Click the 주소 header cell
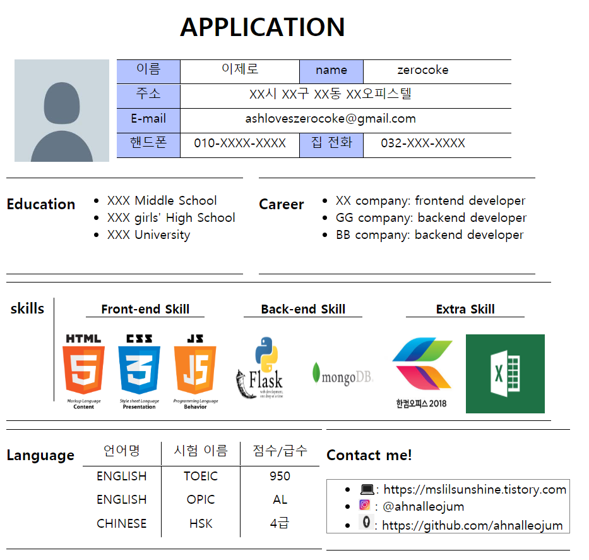Screen dimensions: 589x560 coord(148,96)
